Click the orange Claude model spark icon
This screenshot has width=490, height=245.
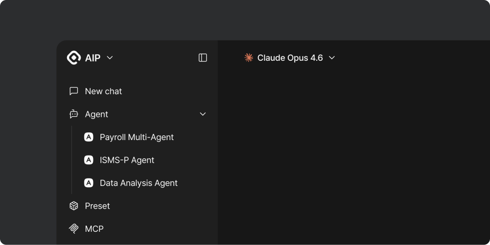(249, 58)
